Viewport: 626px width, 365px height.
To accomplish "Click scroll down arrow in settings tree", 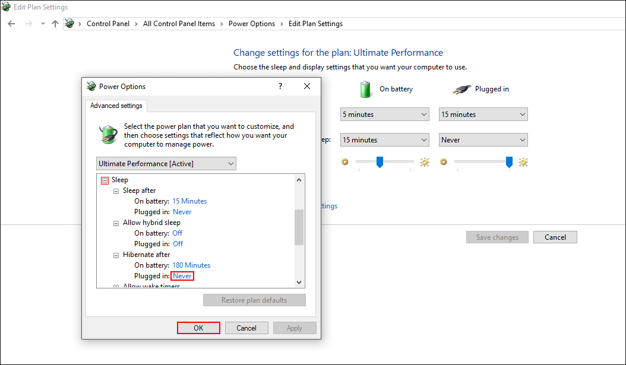I will [299, 283].
